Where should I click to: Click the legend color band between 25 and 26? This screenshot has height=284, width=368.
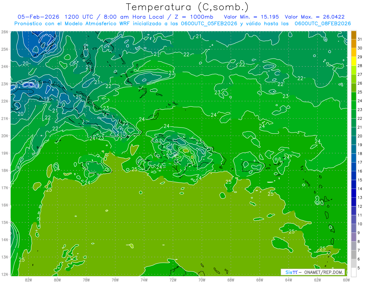[x=354, y=88]
